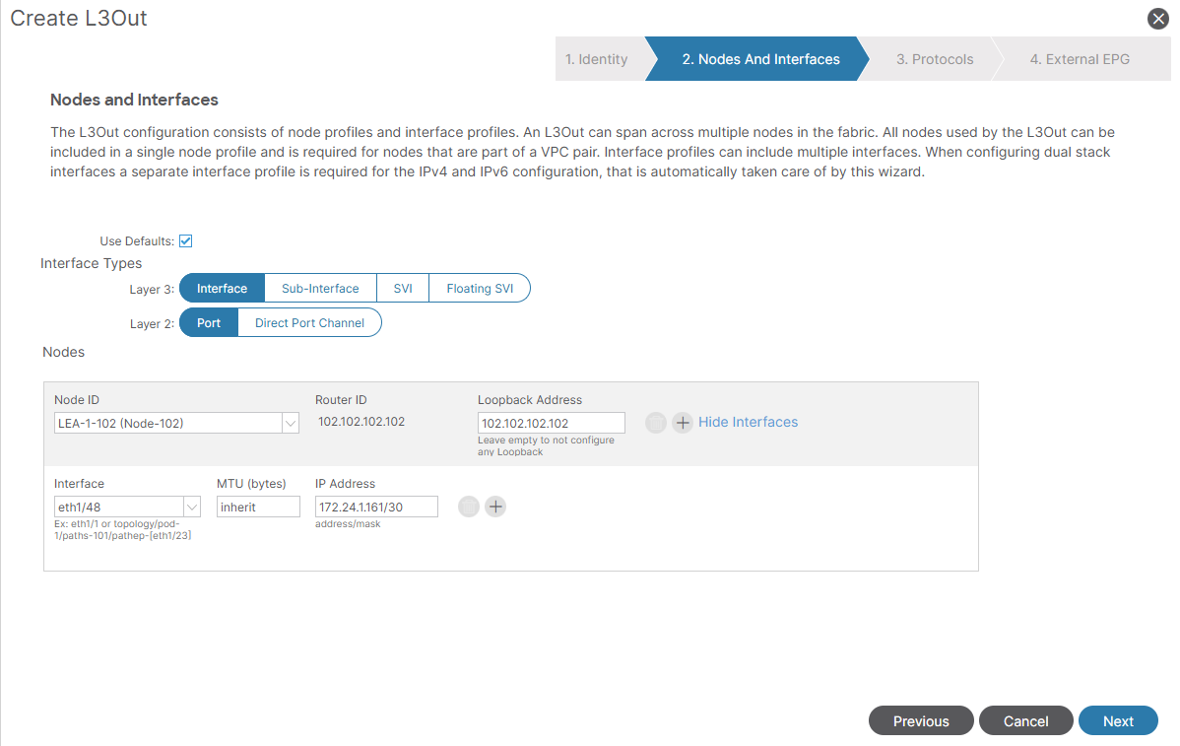
Task: Expand the Interface eth1/48 dropdown
Action: [192, 508]
